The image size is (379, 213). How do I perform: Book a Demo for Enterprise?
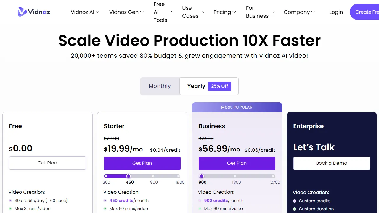pyautogui.click(x=332, y=163)
